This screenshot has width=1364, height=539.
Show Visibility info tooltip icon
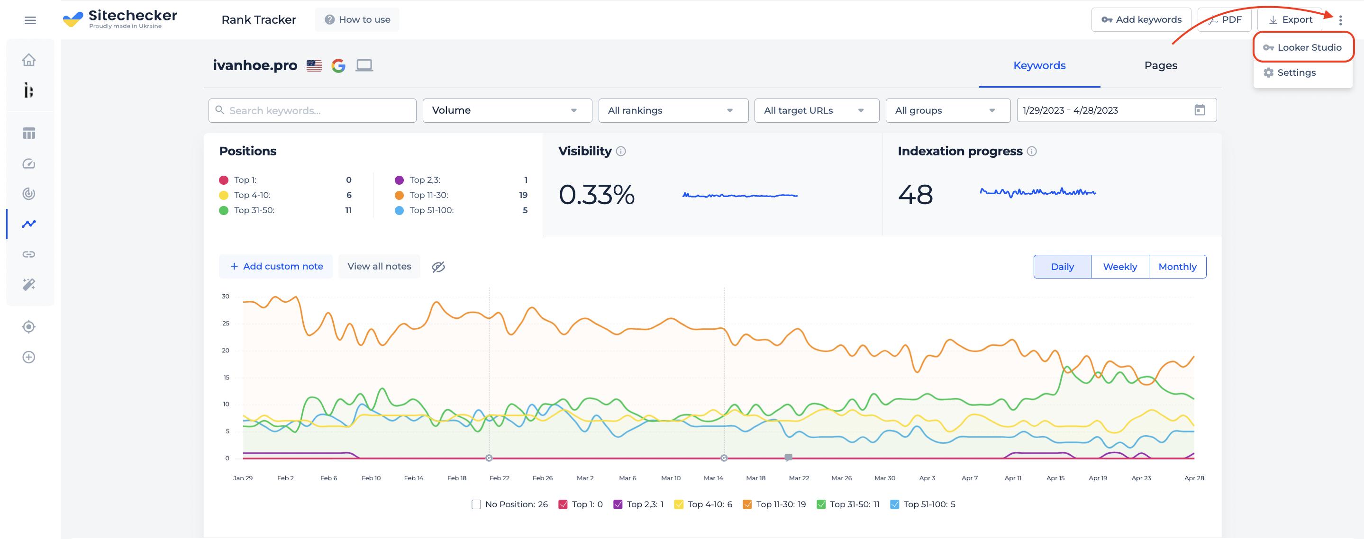(621, 151)
